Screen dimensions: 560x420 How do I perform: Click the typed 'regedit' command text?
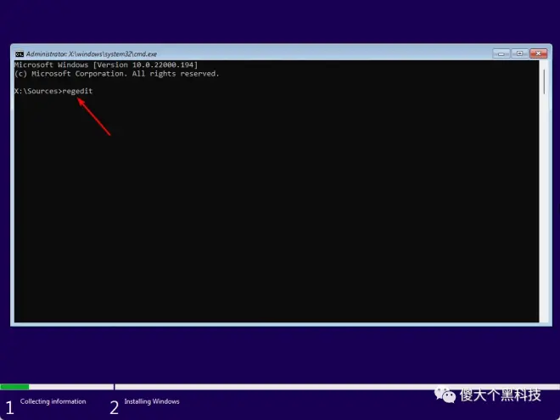coord(77,91)
